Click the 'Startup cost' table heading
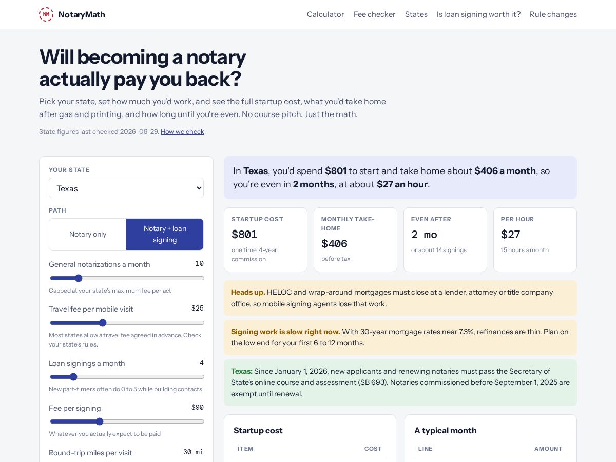The width and height of the screenshot is (616, 462). [258, 430]
